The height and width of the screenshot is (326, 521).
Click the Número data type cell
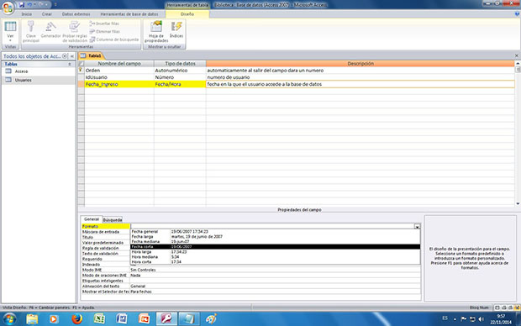(x=180, y=77)
